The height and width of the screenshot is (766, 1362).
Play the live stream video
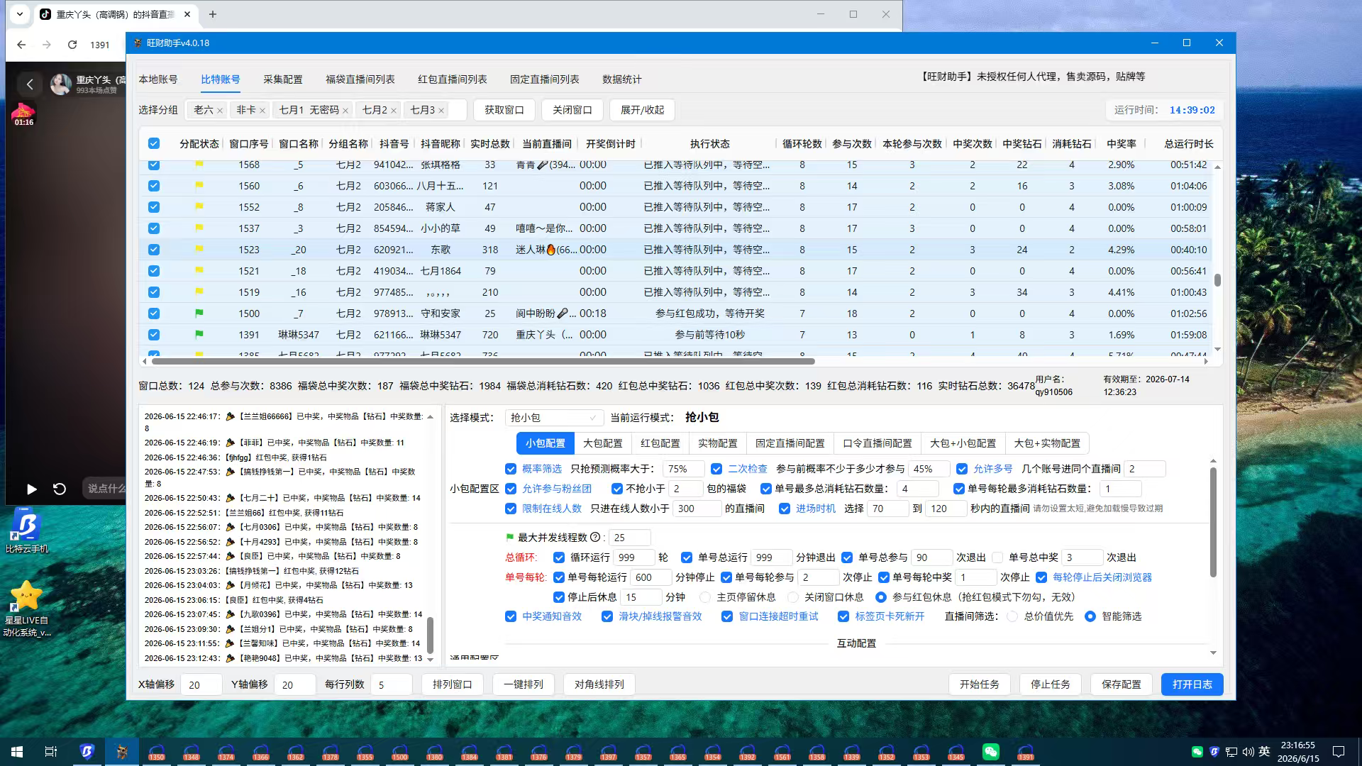(31, 489)
